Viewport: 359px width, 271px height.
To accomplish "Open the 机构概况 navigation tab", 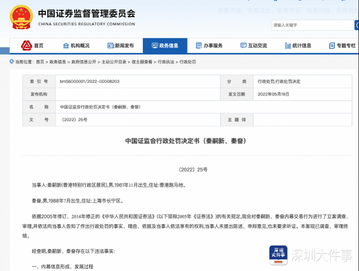I will 76,46.
